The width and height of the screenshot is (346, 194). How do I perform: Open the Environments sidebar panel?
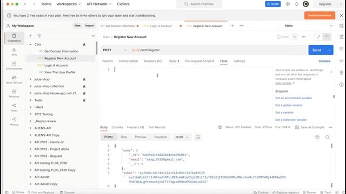click(x=14, y=66)
